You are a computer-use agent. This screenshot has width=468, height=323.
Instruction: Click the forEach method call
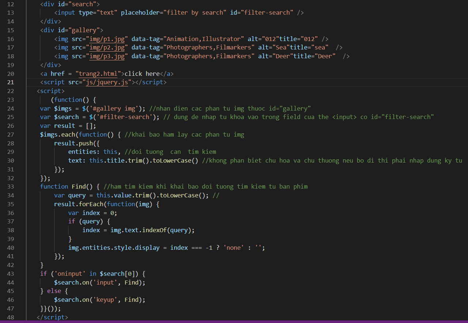pos(91,204)
